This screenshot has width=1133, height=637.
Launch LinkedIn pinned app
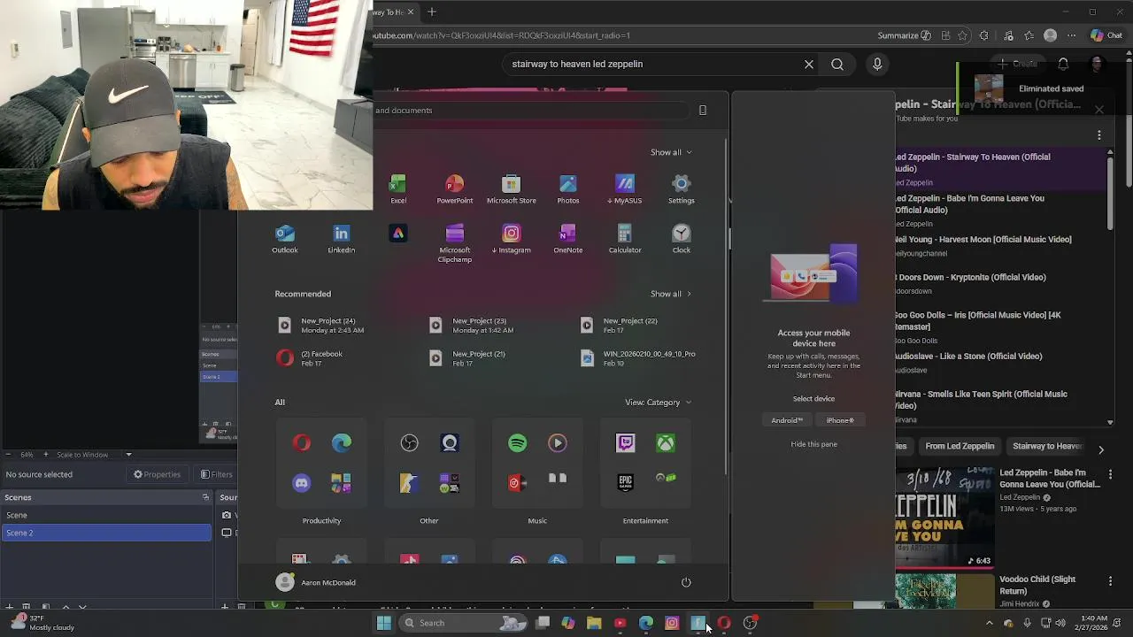341,238
